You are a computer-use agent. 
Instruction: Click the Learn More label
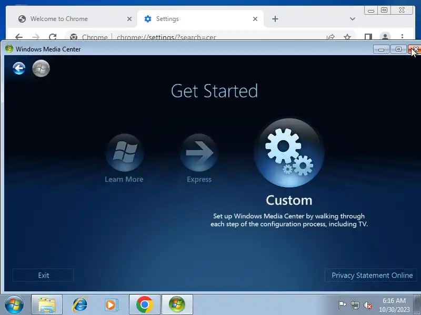(x=124, y=179)
